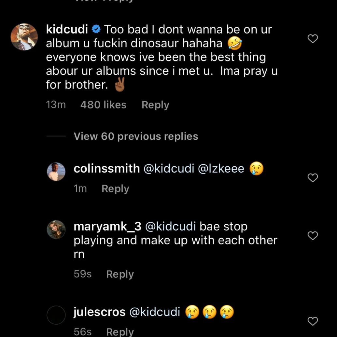Like kidcudi's comment with the heart
The image size is (337, 337).
click(313, 39)
